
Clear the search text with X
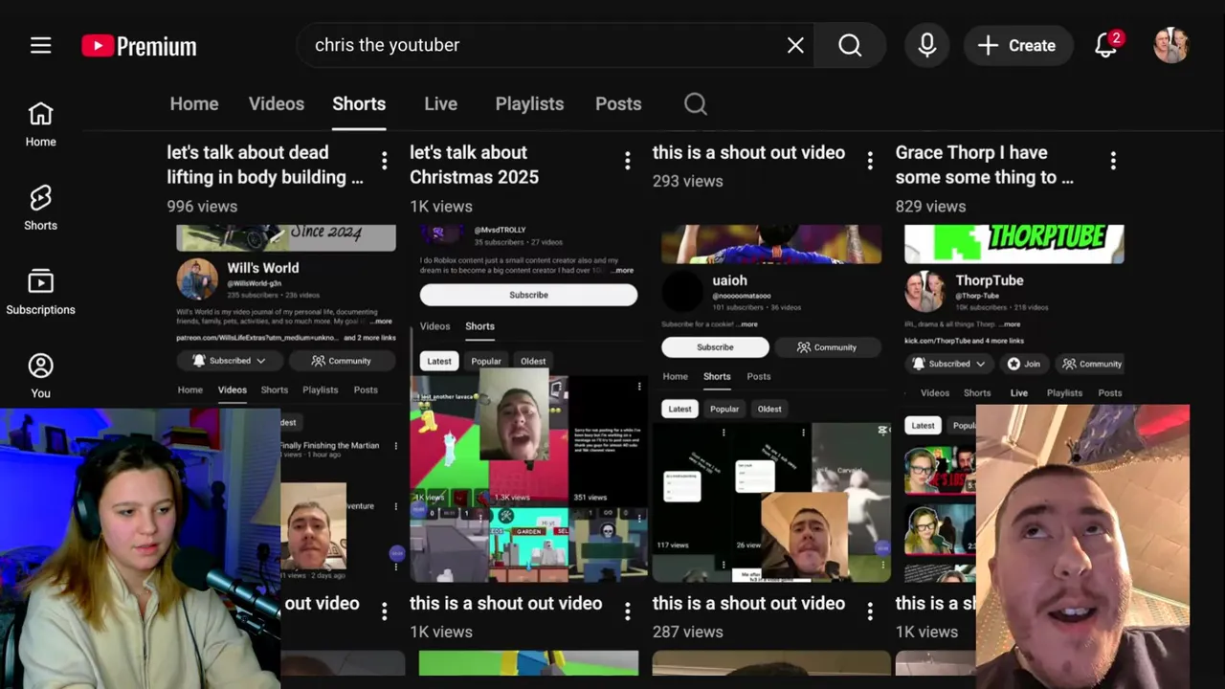[x=795, y=45]
